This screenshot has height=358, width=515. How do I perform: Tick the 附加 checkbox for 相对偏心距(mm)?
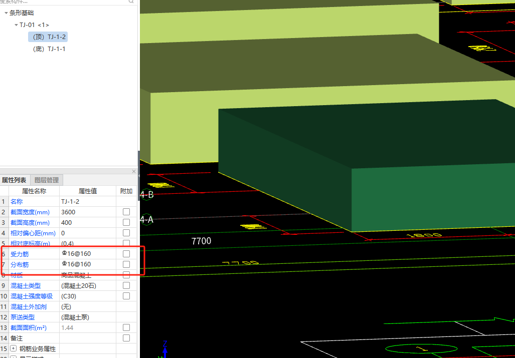[126, 233]
